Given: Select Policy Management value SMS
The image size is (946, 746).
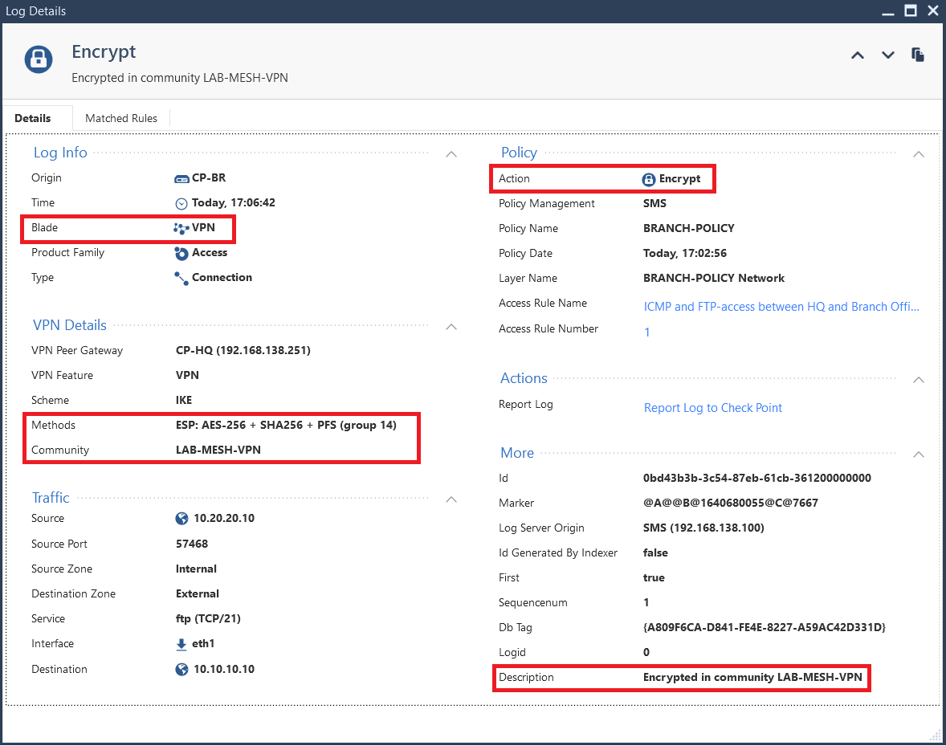Looking at the screenshot, I should click(654, 203).
